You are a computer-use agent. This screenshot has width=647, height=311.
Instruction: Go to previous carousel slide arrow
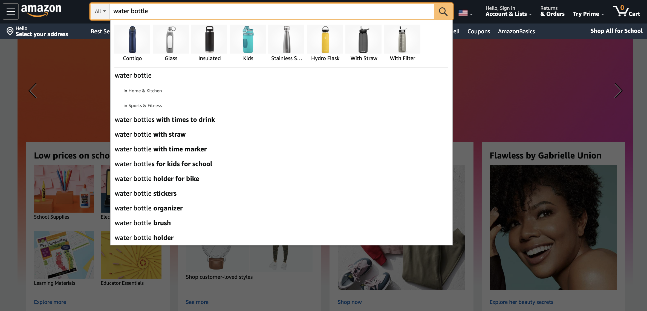(x=33, y=91)
